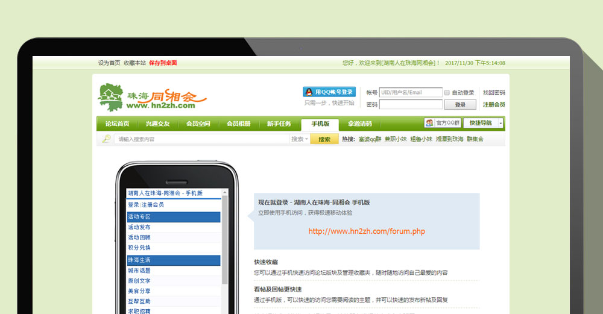This screenshot has width=603, height=314.
Task: Click the QQ penguin login icon
Action: [309, 92]
